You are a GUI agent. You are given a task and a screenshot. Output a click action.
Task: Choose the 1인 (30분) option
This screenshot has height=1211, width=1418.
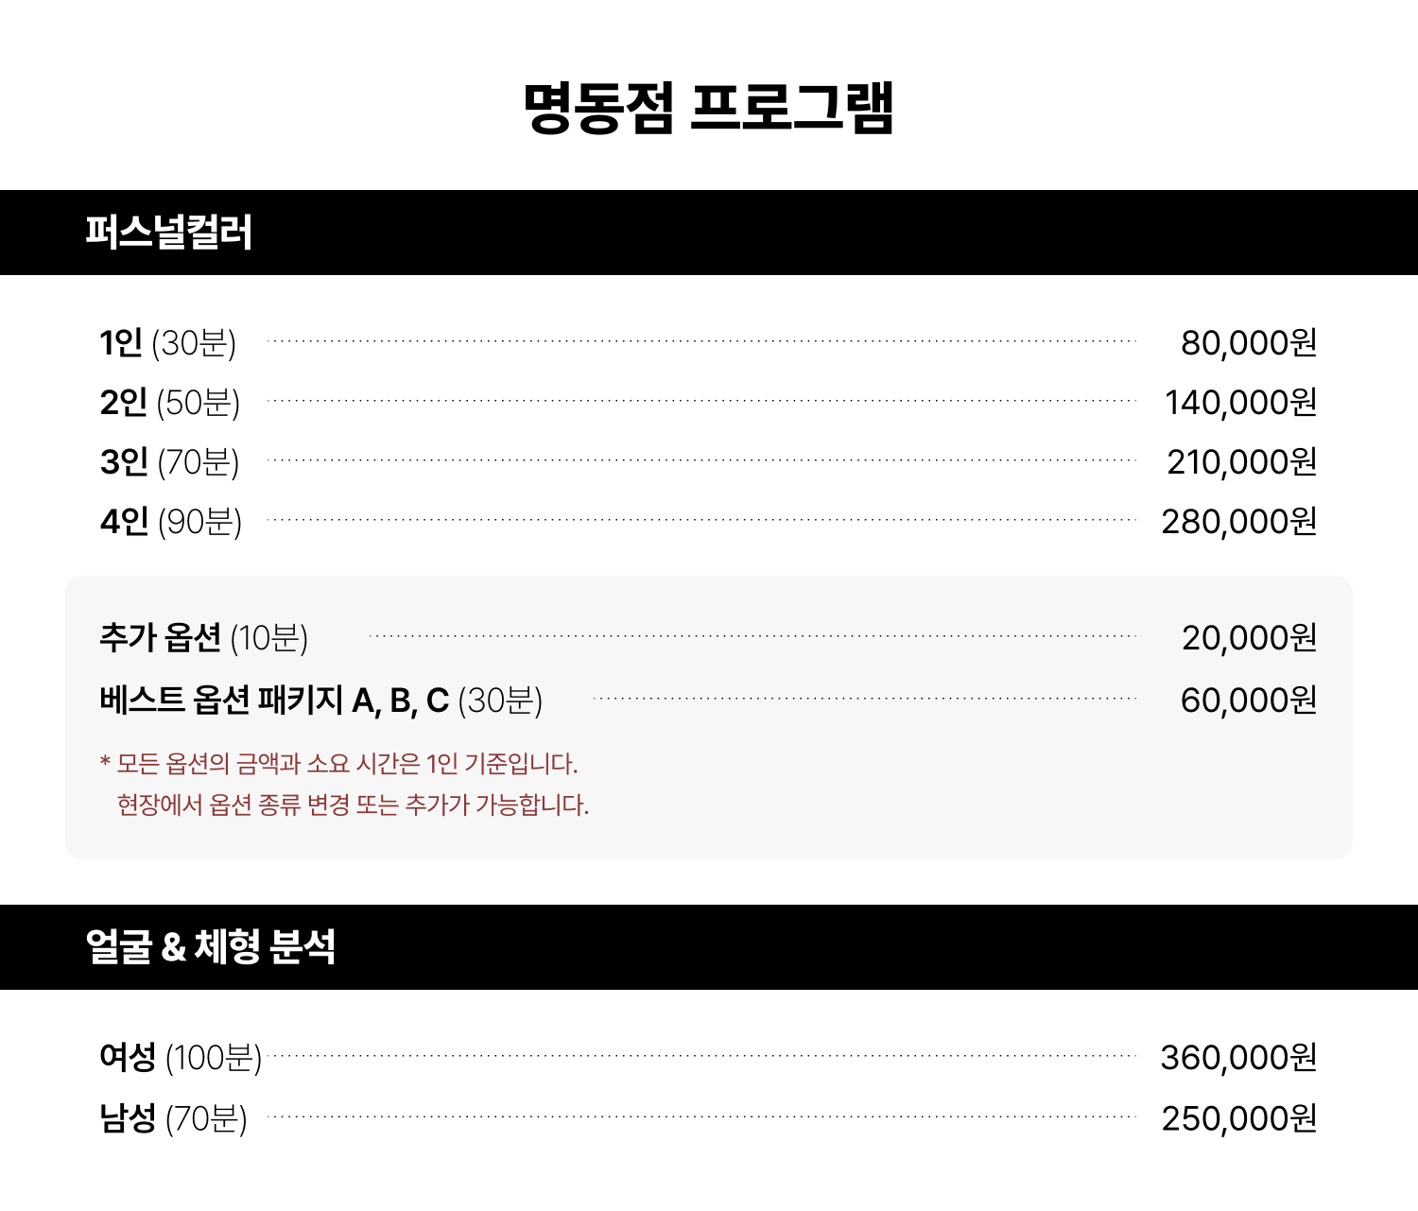point(168,342)
